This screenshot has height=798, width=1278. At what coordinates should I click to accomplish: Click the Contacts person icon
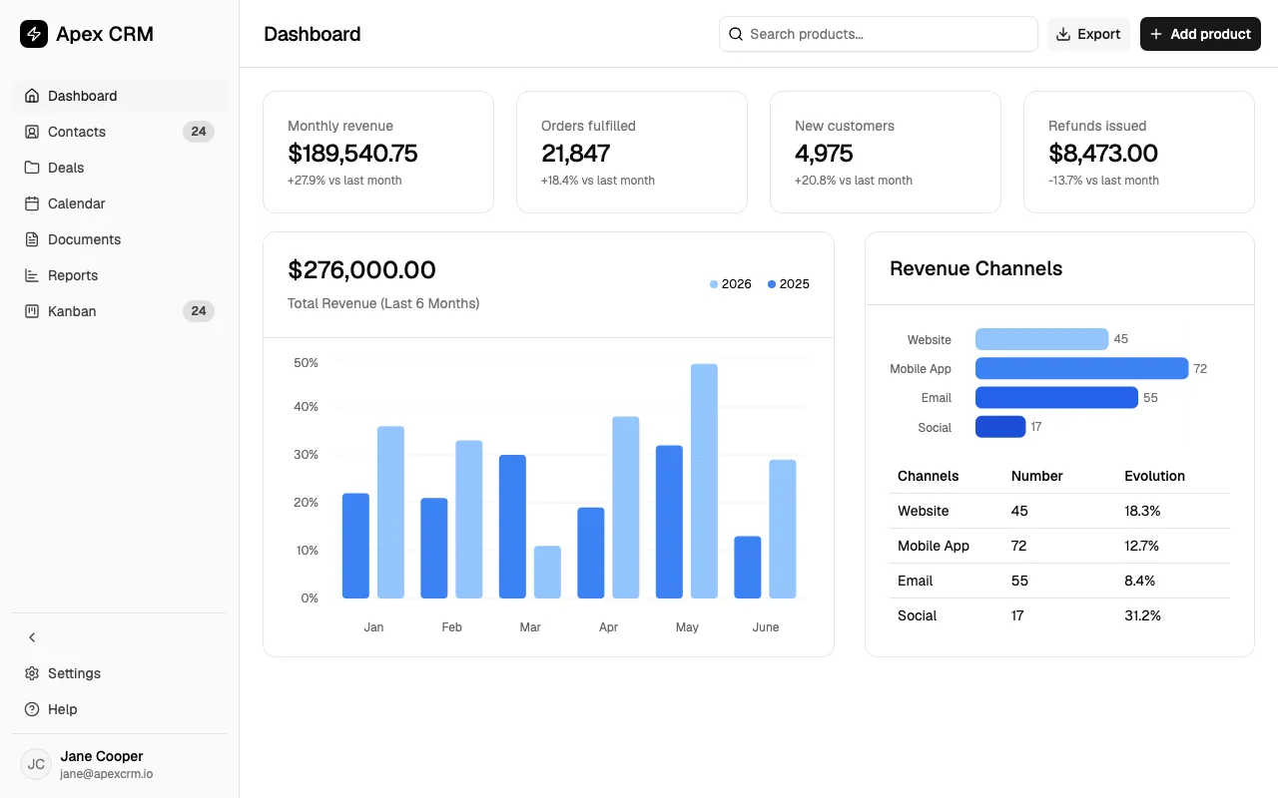(x=32, y=132)
